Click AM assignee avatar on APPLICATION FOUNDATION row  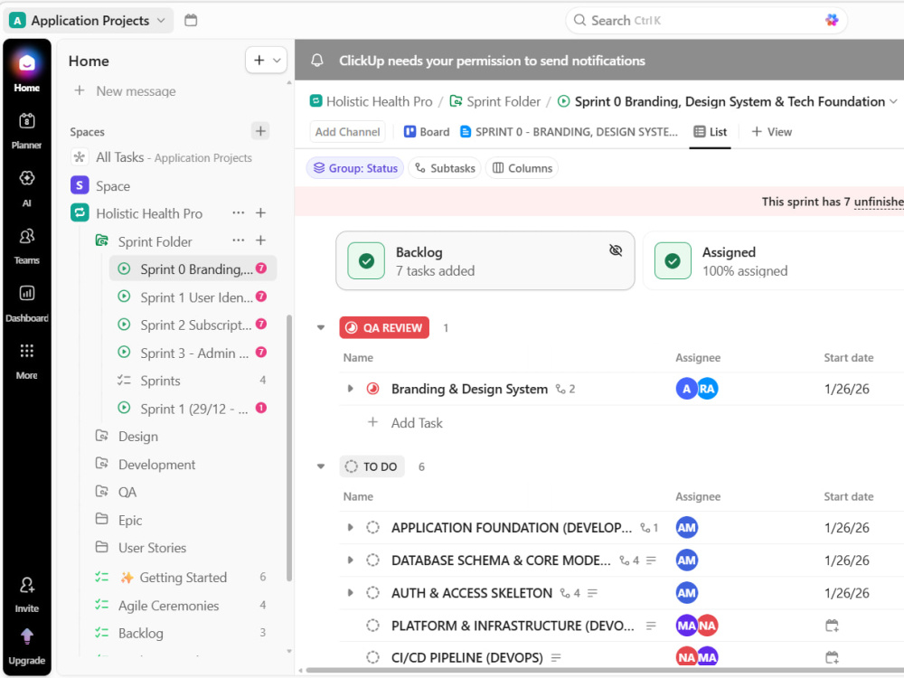(686, 528)
